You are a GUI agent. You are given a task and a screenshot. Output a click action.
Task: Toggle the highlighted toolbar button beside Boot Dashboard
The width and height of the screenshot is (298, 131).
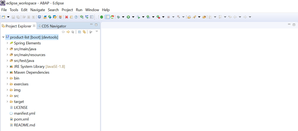tap(107, 17)
